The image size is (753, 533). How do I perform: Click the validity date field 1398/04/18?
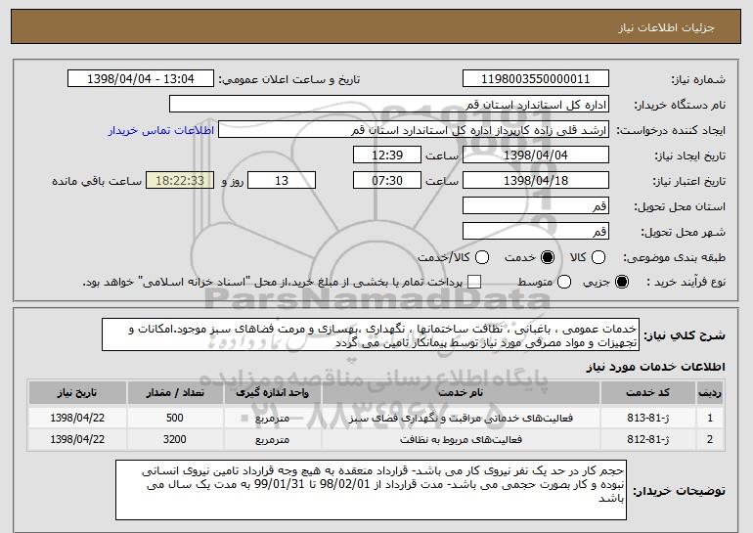536,181
